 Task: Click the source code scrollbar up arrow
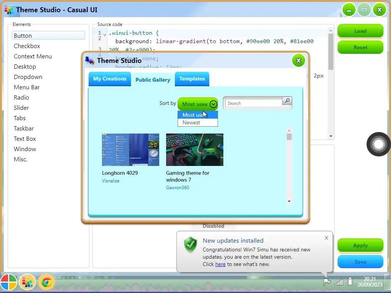[x=331, y=31]
